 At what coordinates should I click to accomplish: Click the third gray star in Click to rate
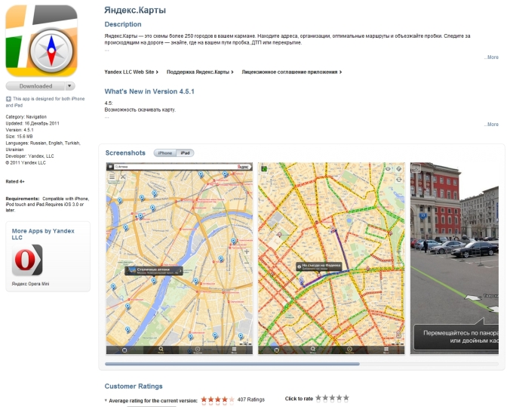pos(333,398)
